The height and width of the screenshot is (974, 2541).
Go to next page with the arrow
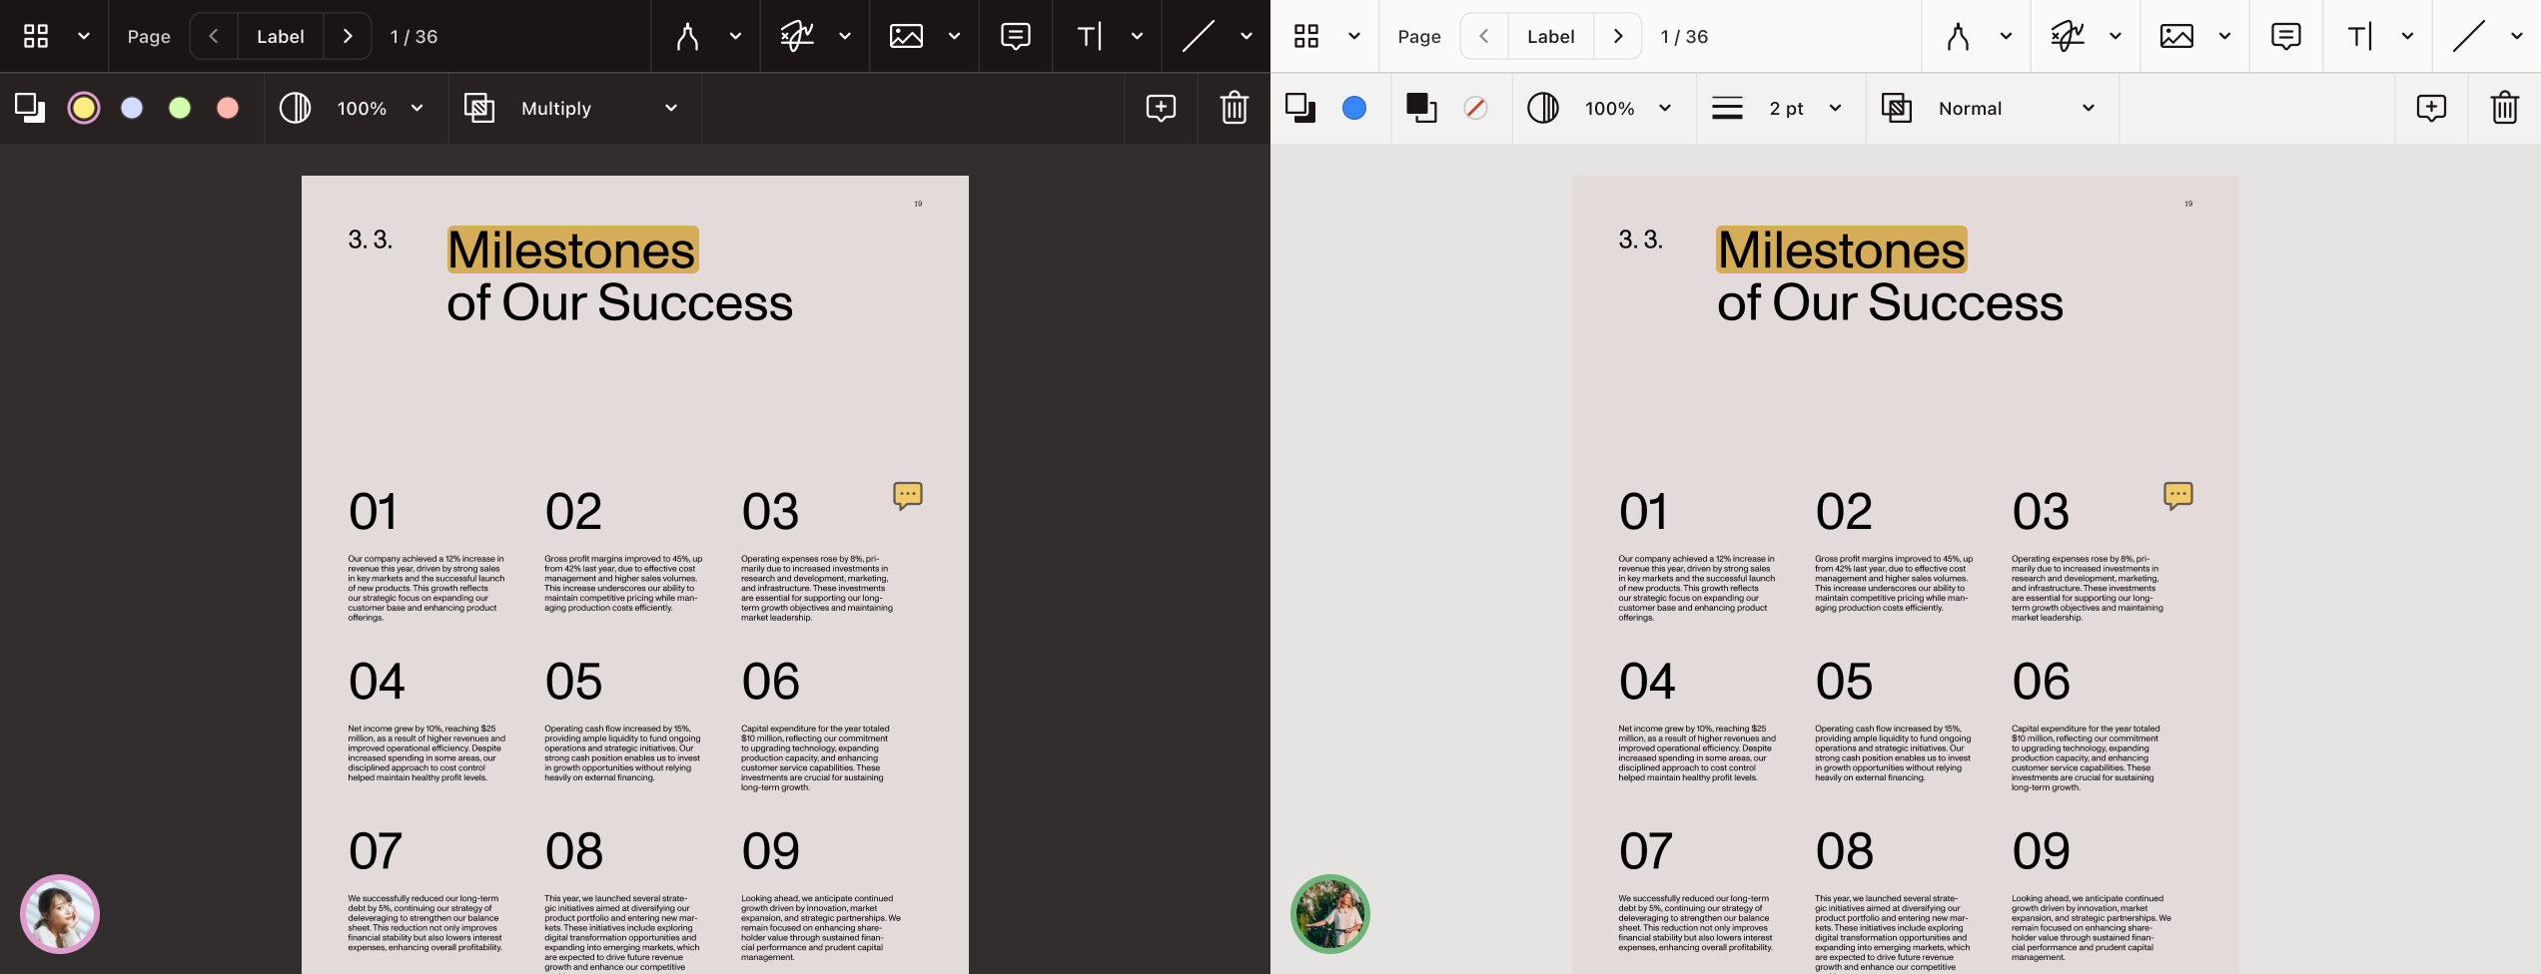click(x=348, y=36)
